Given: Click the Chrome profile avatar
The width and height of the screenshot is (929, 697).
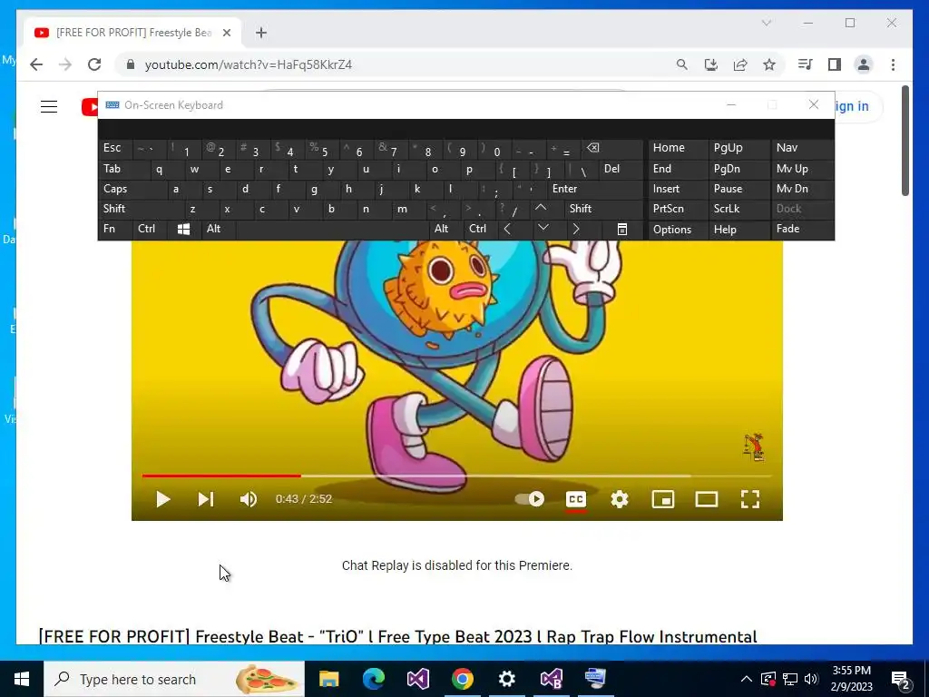Looking at the screenshot, I should point(864,64).
